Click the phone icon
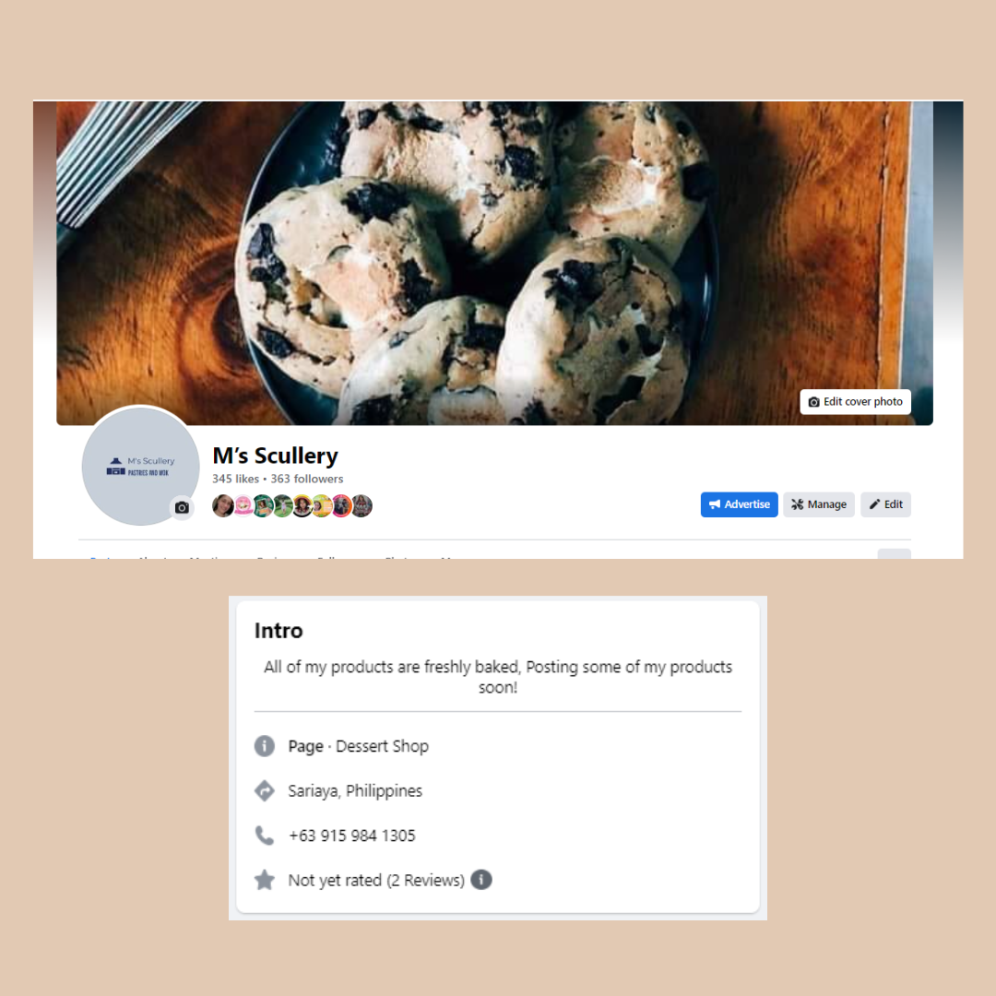The image size is (996, 996). coord(265,836)
